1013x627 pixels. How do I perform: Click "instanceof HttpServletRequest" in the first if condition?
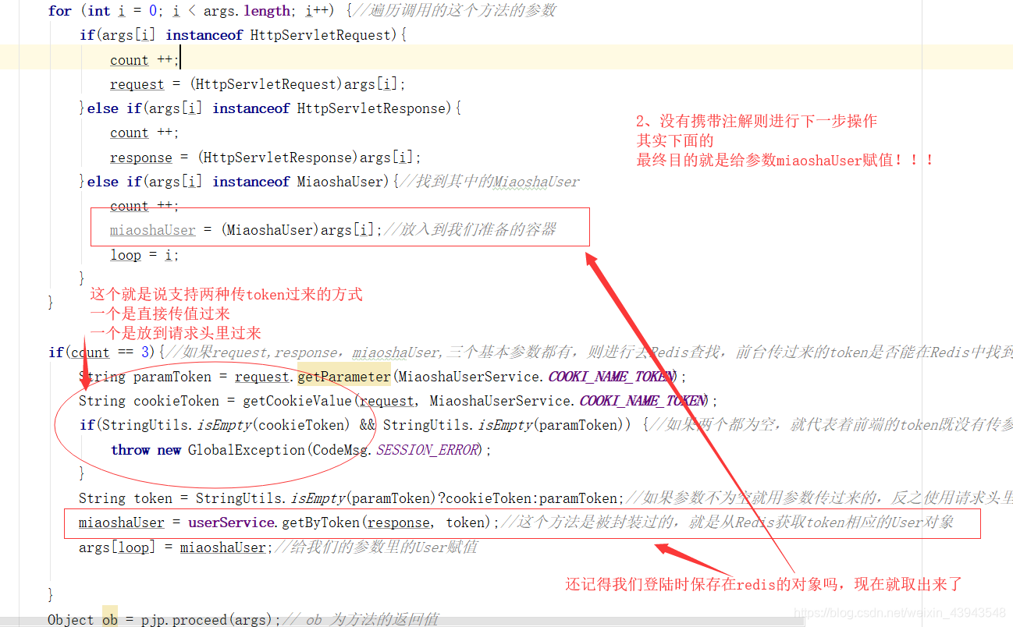tap(278, 35)
